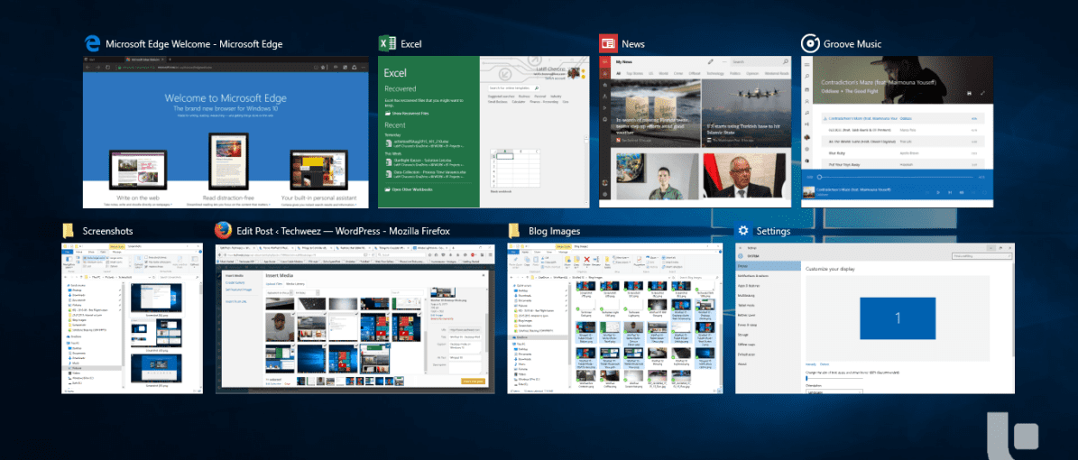This screenshot has height=460, width=1078.
Task: Click the 'Microsoft Edge Welcome - Microsoft Edge' title
Action: click(x=194, y=44)
